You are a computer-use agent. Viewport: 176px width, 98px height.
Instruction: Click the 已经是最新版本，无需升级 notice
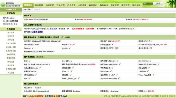coord(83,29)
